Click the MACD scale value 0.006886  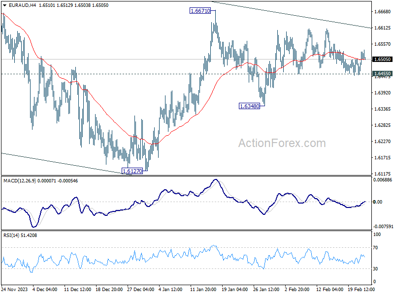[x=383, y=179]
